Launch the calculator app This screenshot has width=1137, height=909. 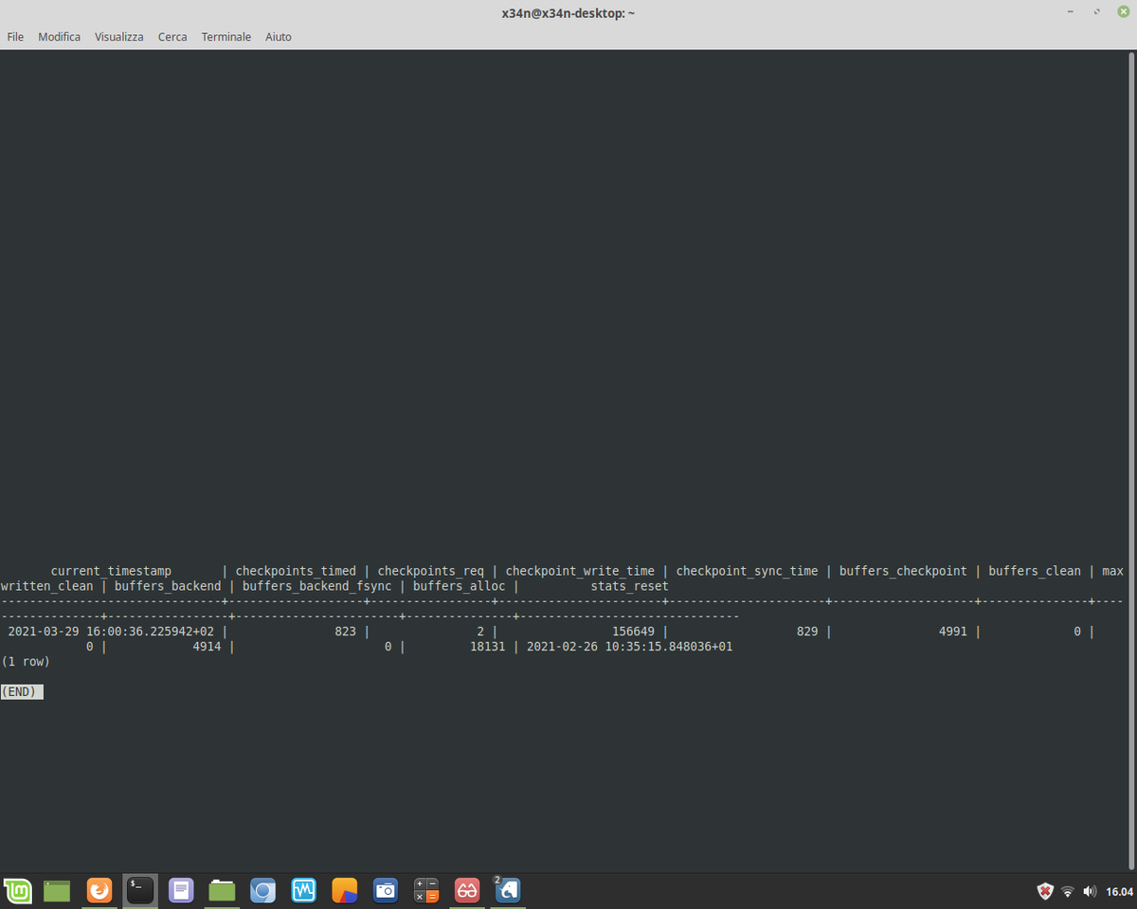425,891
